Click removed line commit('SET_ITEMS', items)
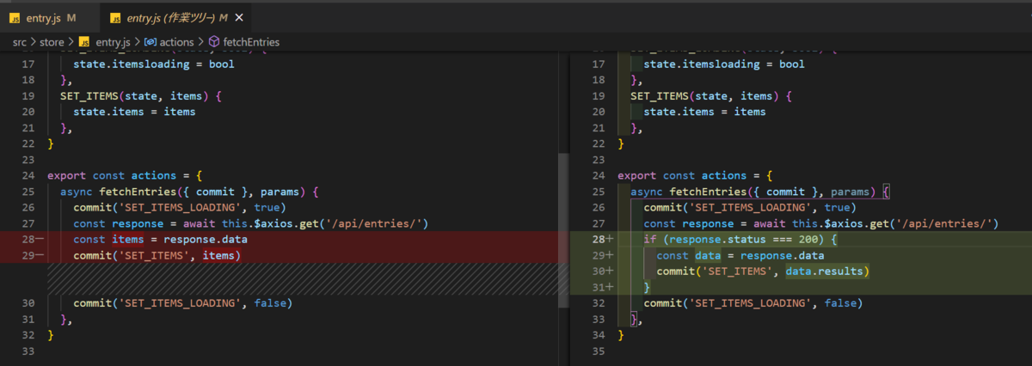The image size is (1032, 366). click(x=157, y=255)
